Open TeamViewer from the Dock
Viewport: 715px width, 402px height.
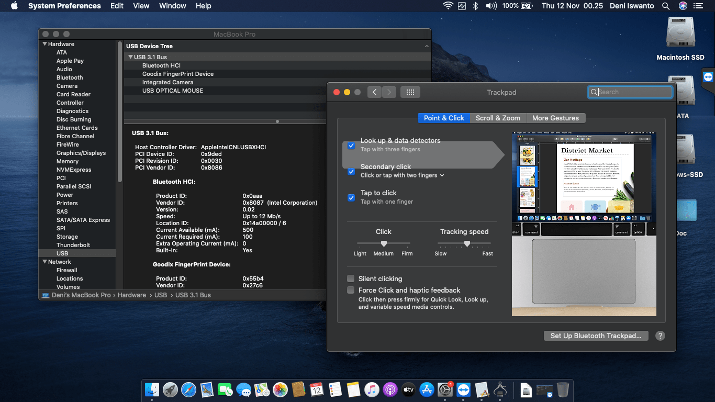463,389
